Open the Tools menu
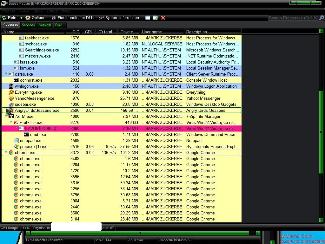Image resolution: width=325 pixels, height=244 pixels. coord(38,11)
